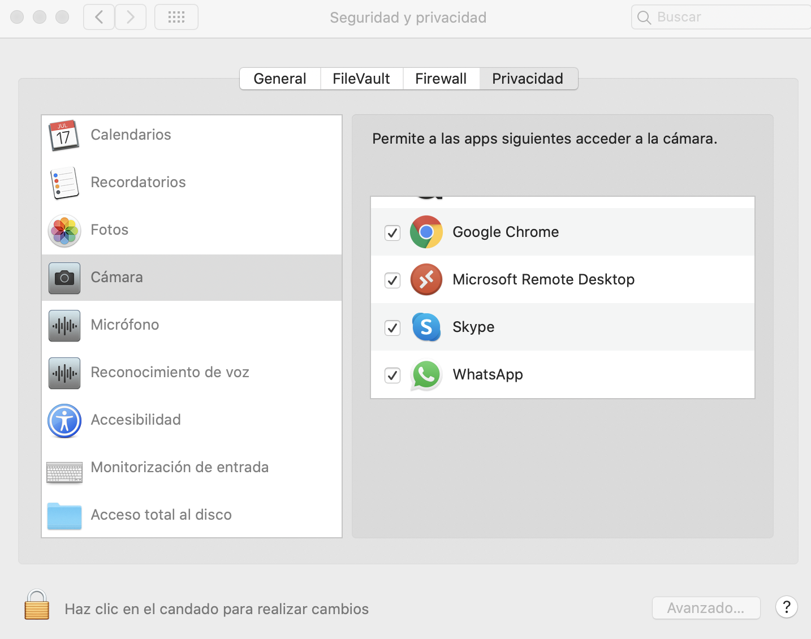Uncheck Google Chrome camera access
The width and height of the screenshot is (811, 639).
(392, 233)
